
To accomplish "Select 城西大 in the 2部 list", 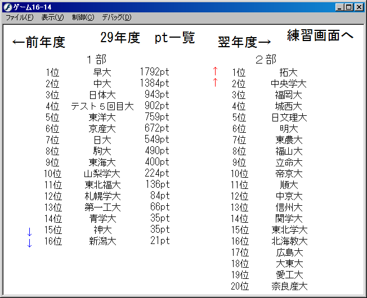I will pyautogui.click(x=288, y=106).
